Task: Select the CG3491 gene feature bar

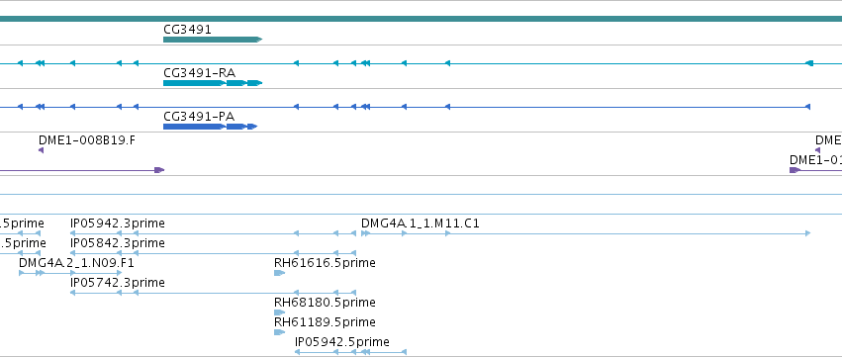Action: tap(213, 40)
